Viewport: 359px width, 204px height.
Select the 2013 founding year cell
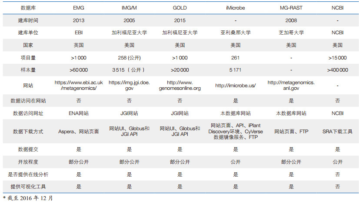pos(79,20)
